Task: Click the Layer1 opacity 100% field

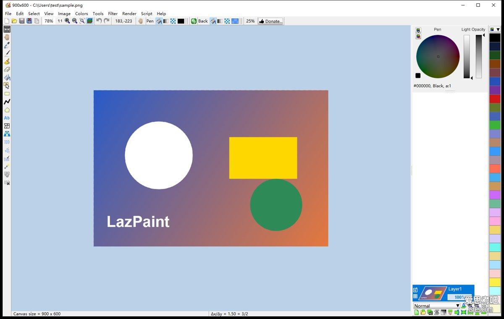Action: [x=459, y=297]
